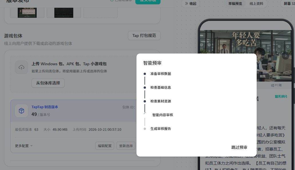Click the 智能内容审核 step
This screenshot has height=170, width=295.
(x=163, y=115)
